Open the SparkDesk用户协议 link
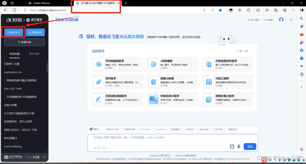306x164 pixels. (x=160, y=156)
